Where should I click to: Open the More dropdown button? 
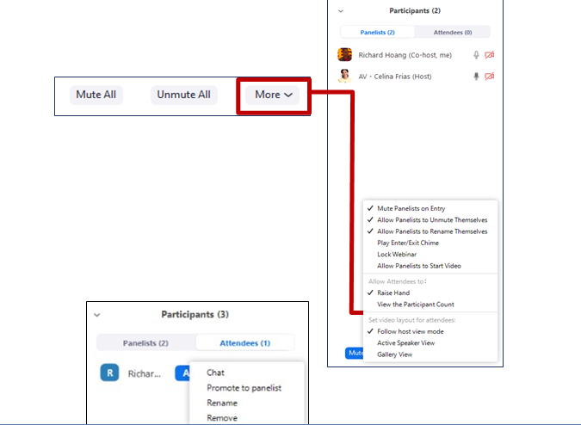[273, 95]
